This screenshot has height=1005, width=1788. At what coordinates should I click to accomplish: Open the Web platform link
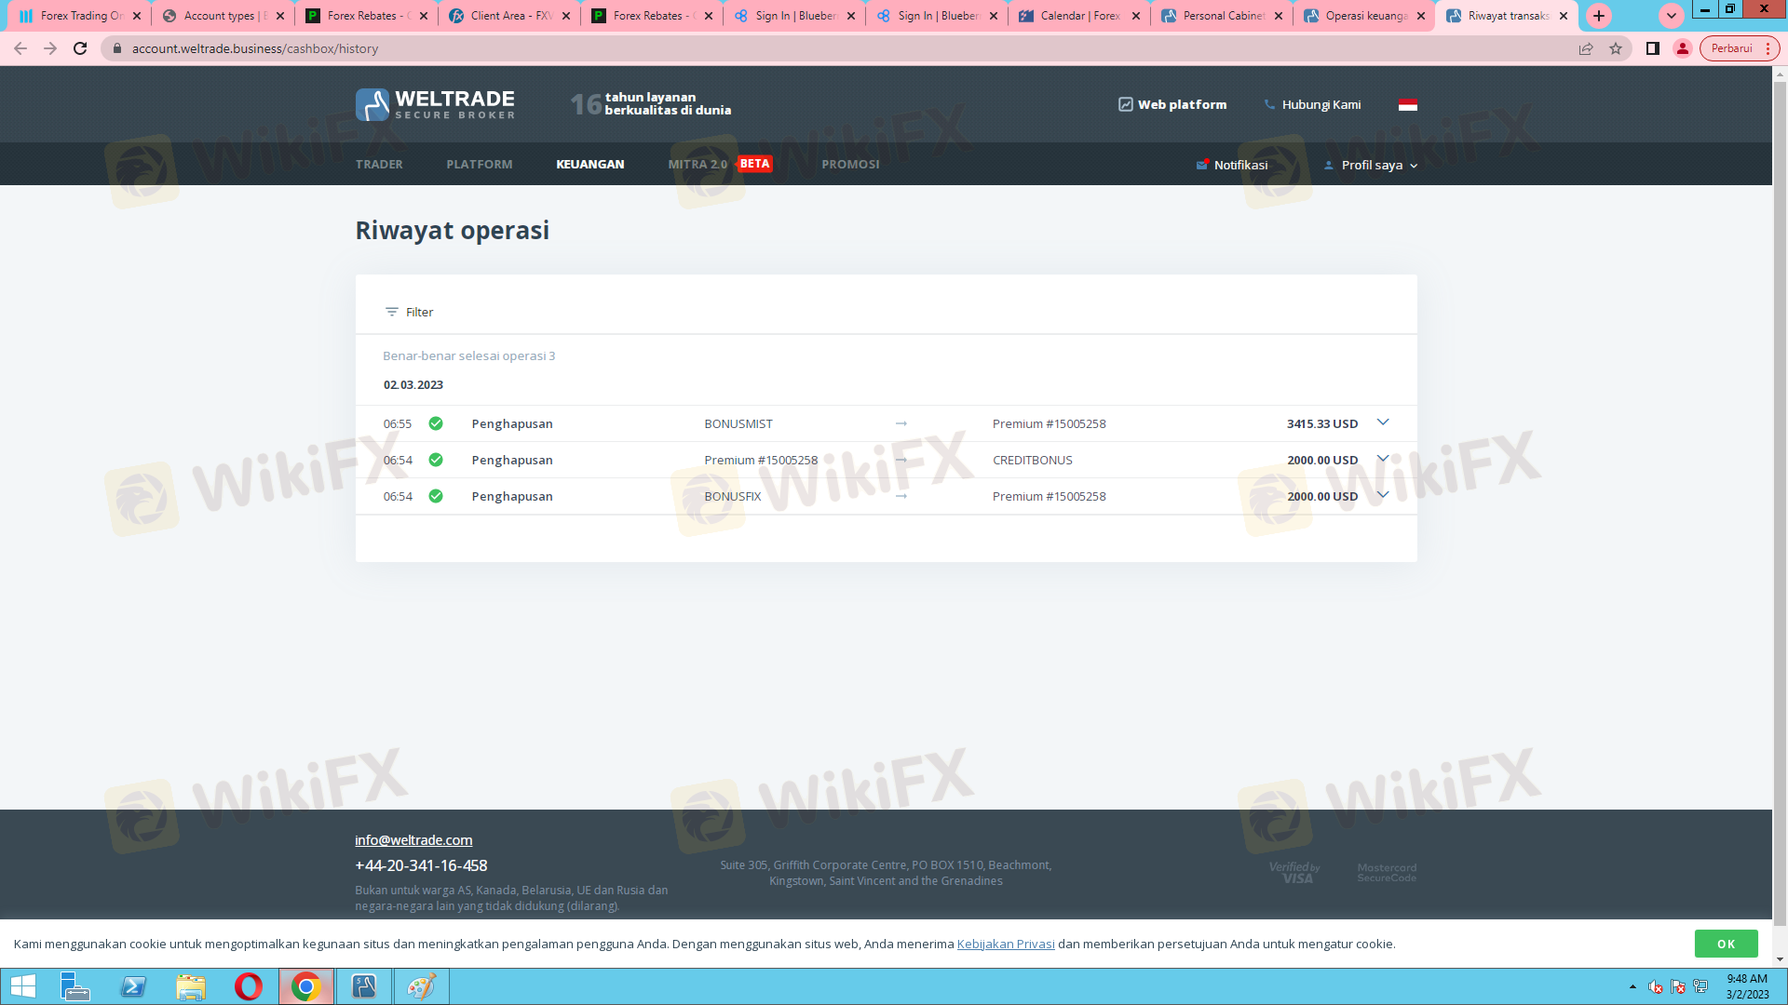click(1172, 104)
